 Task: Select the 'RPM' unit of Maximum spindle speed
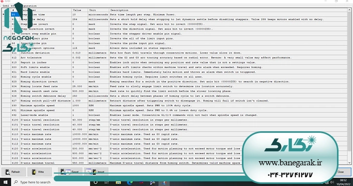click(x=98, y=105)
